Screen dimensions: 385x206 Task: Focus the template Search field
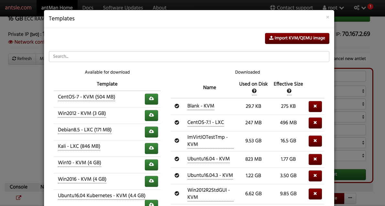(x=189, y=57)
